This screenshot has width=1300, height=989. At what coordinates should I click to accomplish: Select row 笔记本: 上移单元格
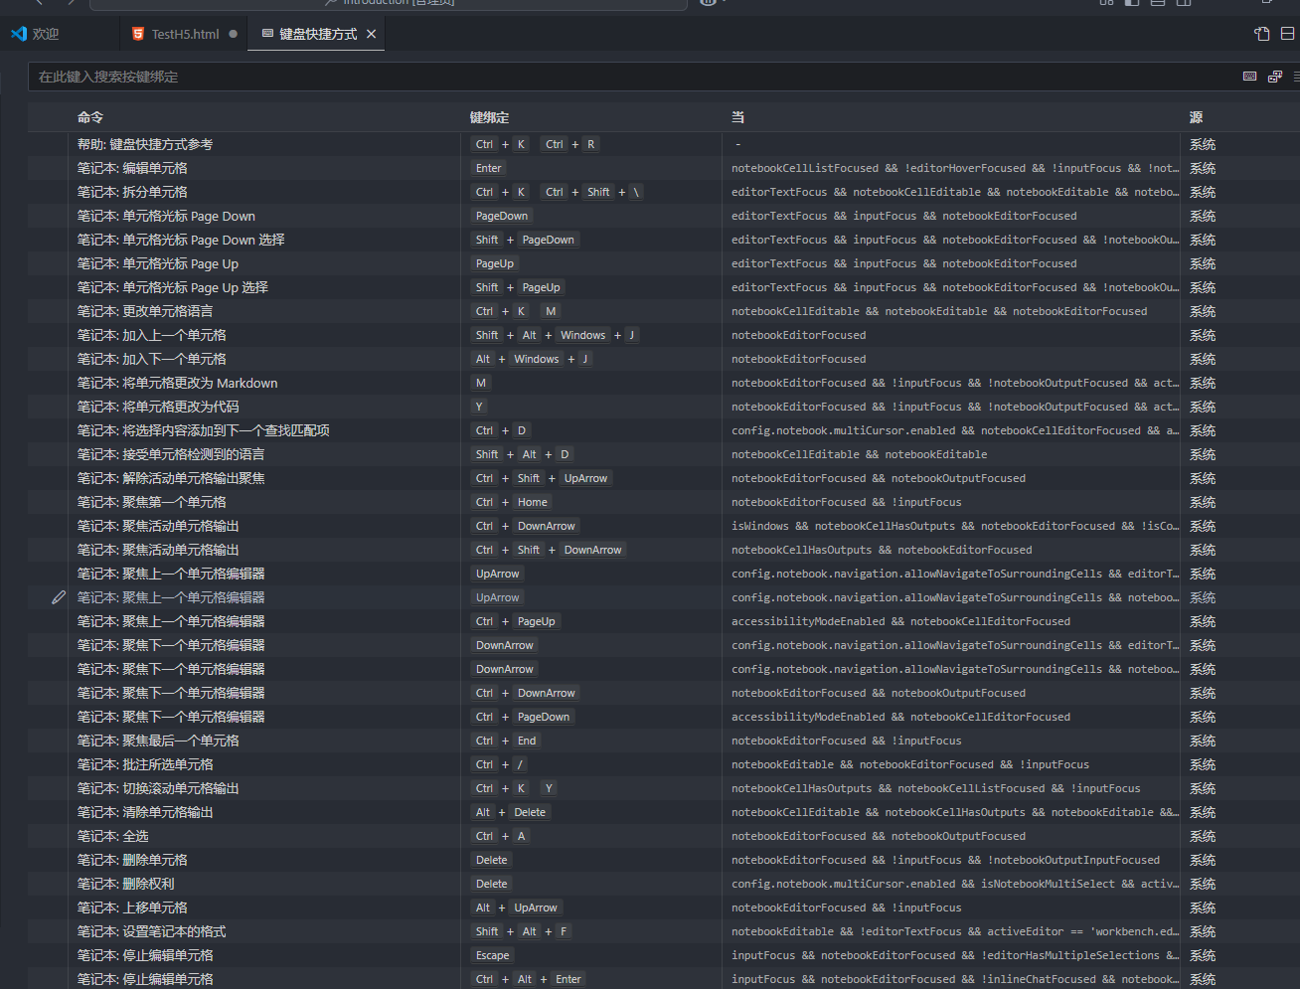[664, 907]
